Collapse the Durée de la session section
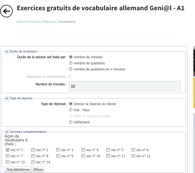The width and height of the screenshot is (195, 173). pos(7,51)
